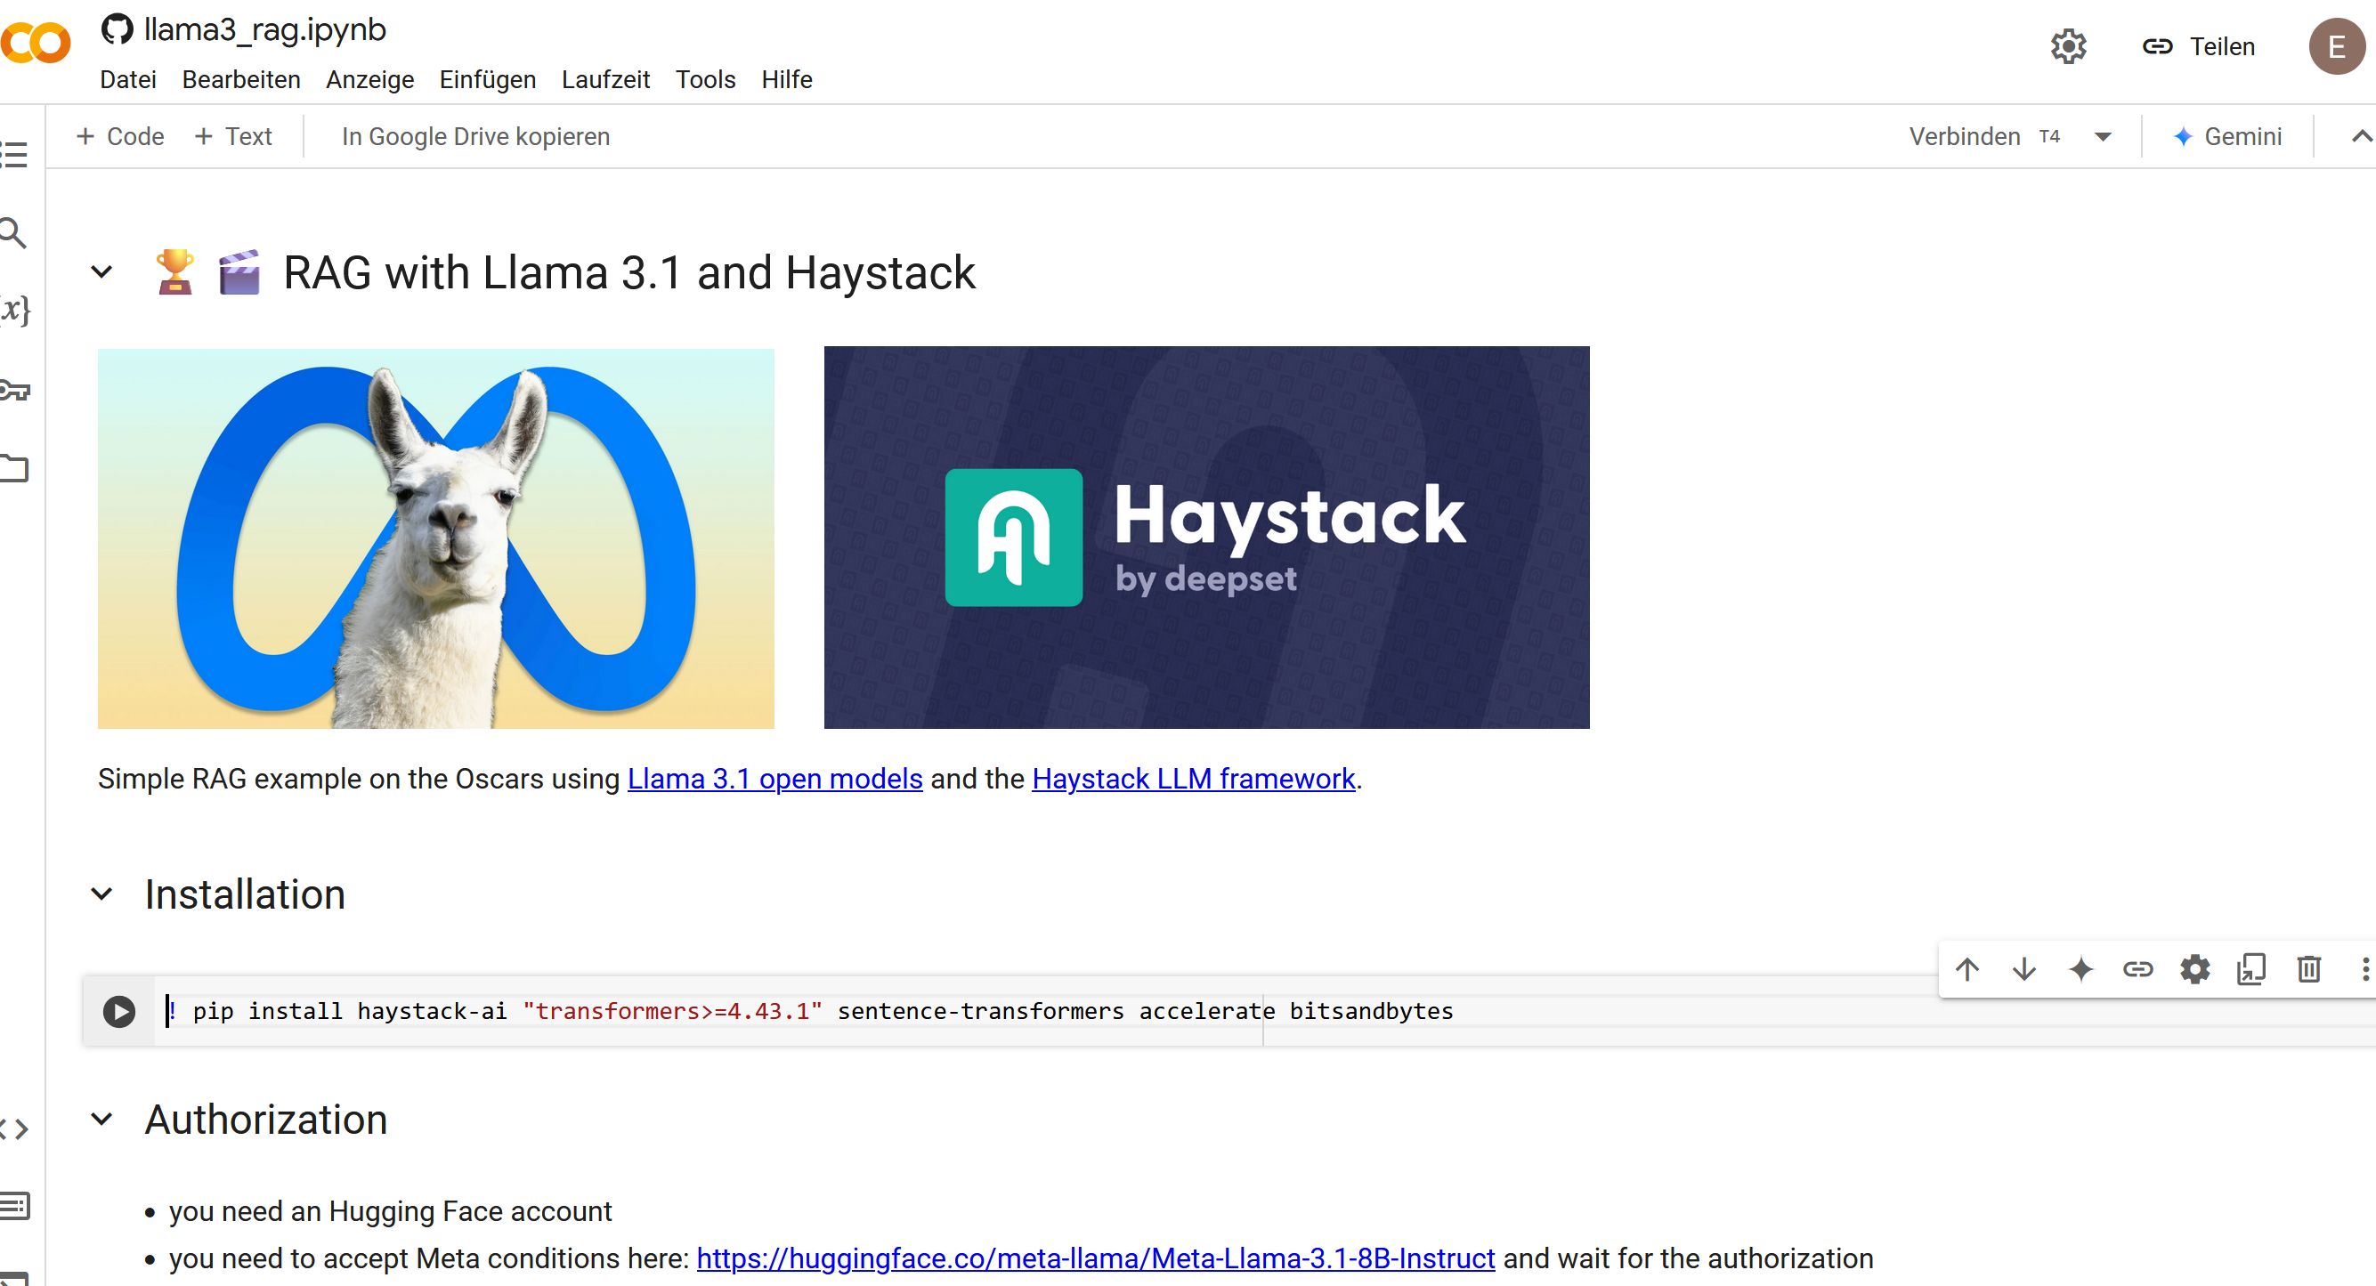Open the Laufzeit menu
Image resolution: width=2376 pixels, height=1286 pixels.
pos(606,79)
